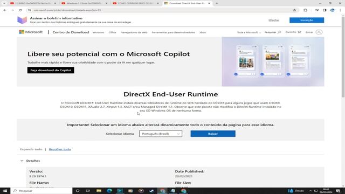Open the browser side panel icon

(325, 10)
